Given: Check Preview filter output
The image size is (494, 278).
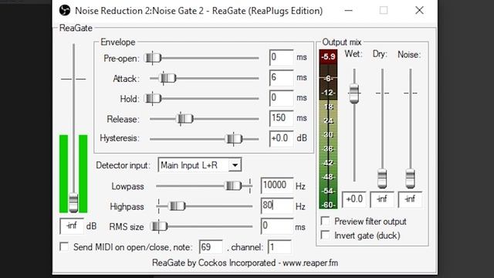Looking at the screenshot, I should pyautogui.click(x=325, y=221).
